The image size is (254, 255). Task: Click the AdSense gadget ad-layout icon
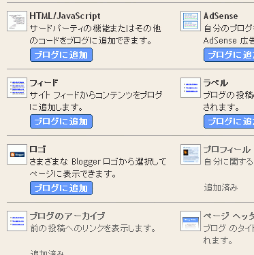click(191, 21)
